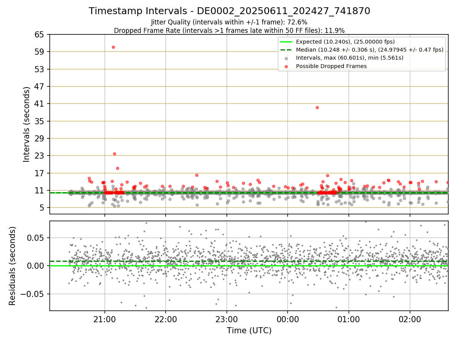Click the y-axis tick label 59
This screenshot has width=459, height=344.
(40, 52)
